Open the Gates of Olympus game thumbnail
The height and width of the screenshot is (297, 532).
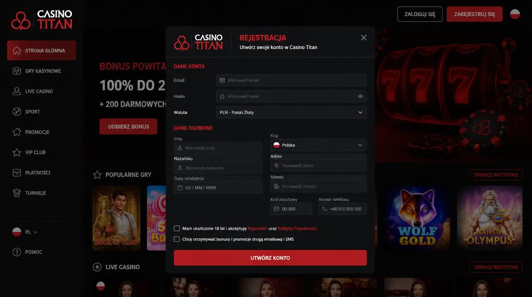coord(490,218)
